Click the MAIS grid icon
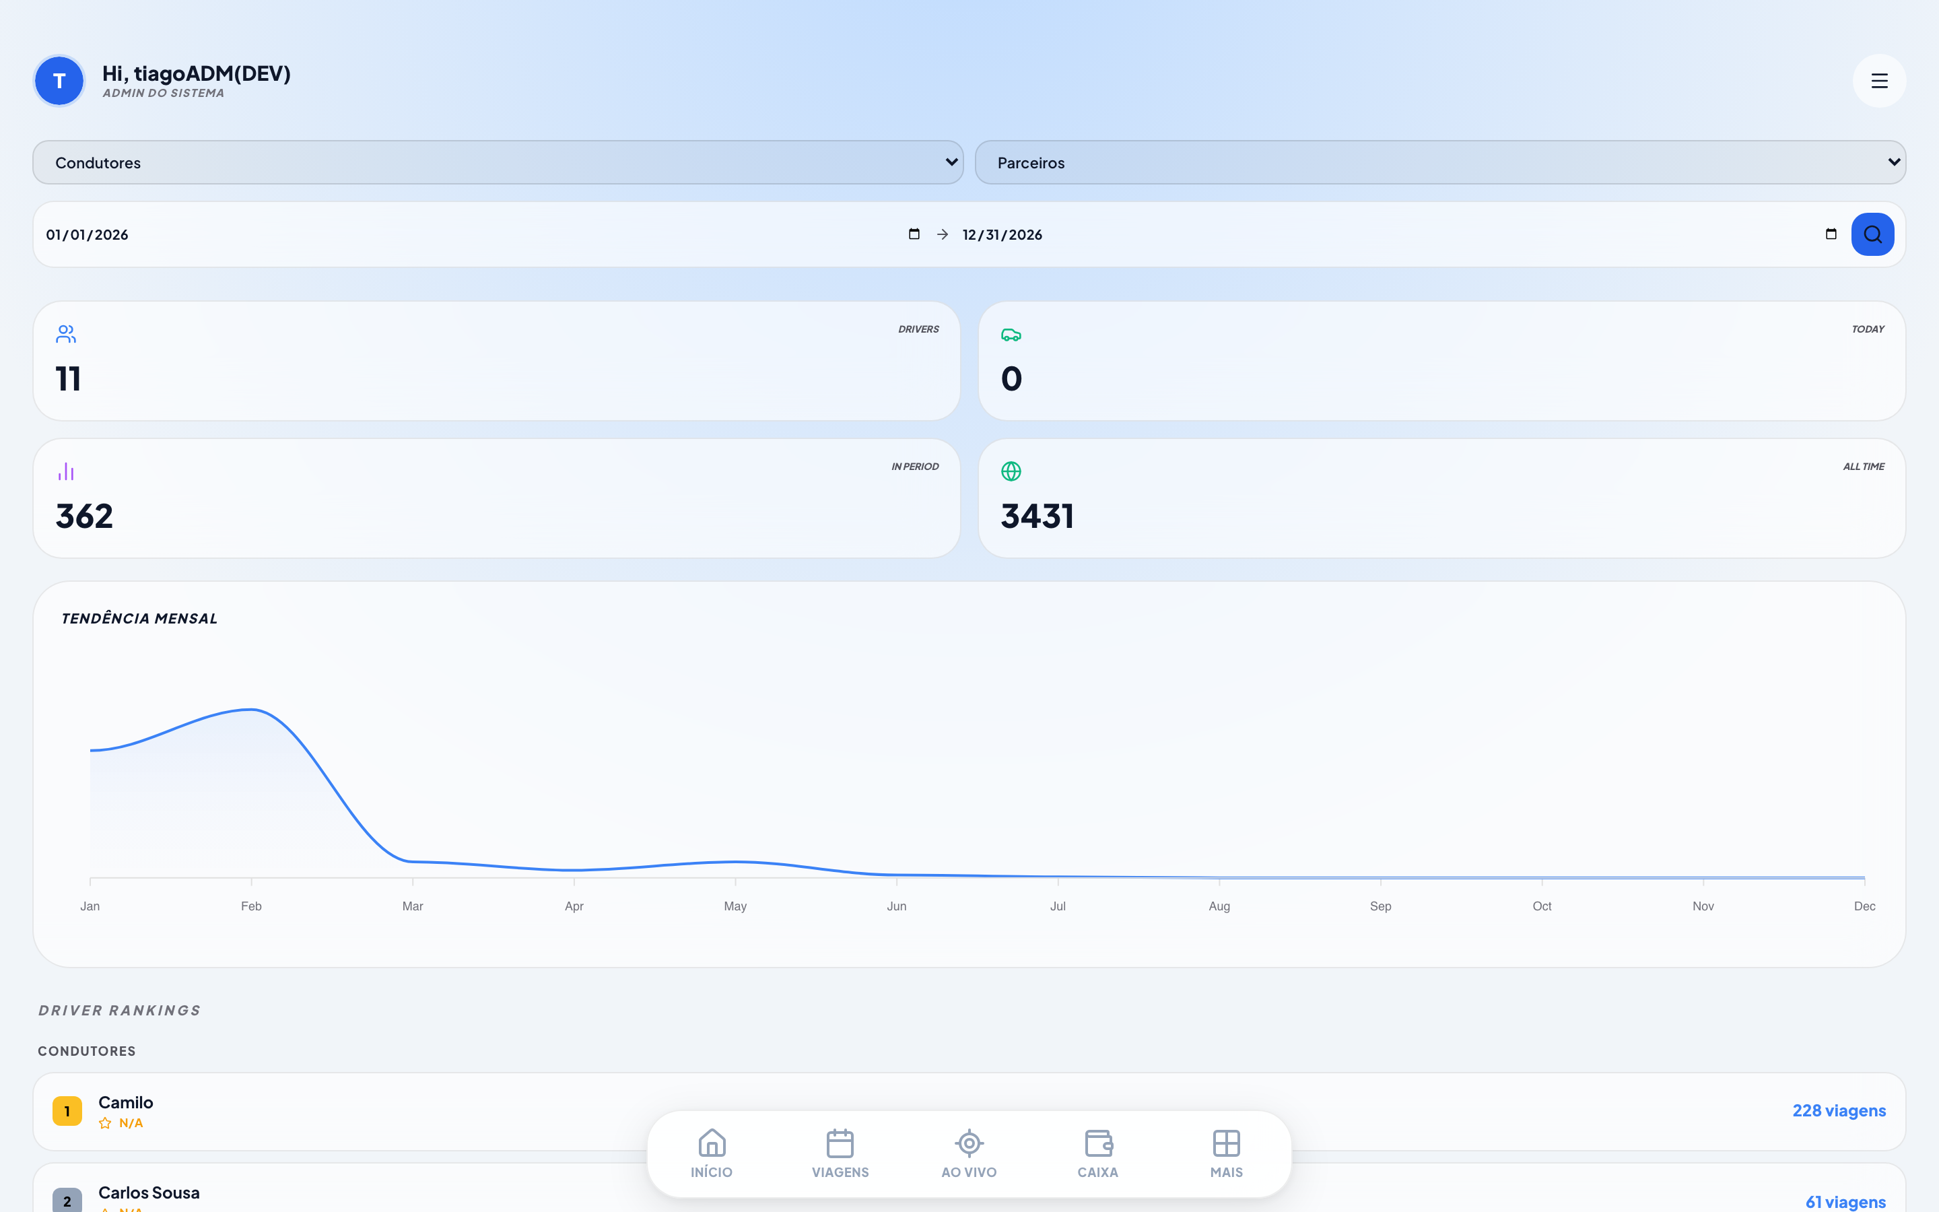Image resolution: width=1939 pixels, height=1212 pixels. (x=1226, y=1143)
